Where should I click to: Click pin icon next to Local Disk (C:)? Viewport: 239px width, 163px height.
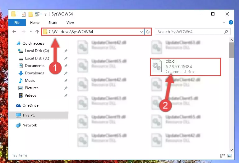coord(66,51)
